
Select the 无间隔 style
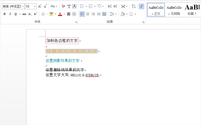pos(174,10)
